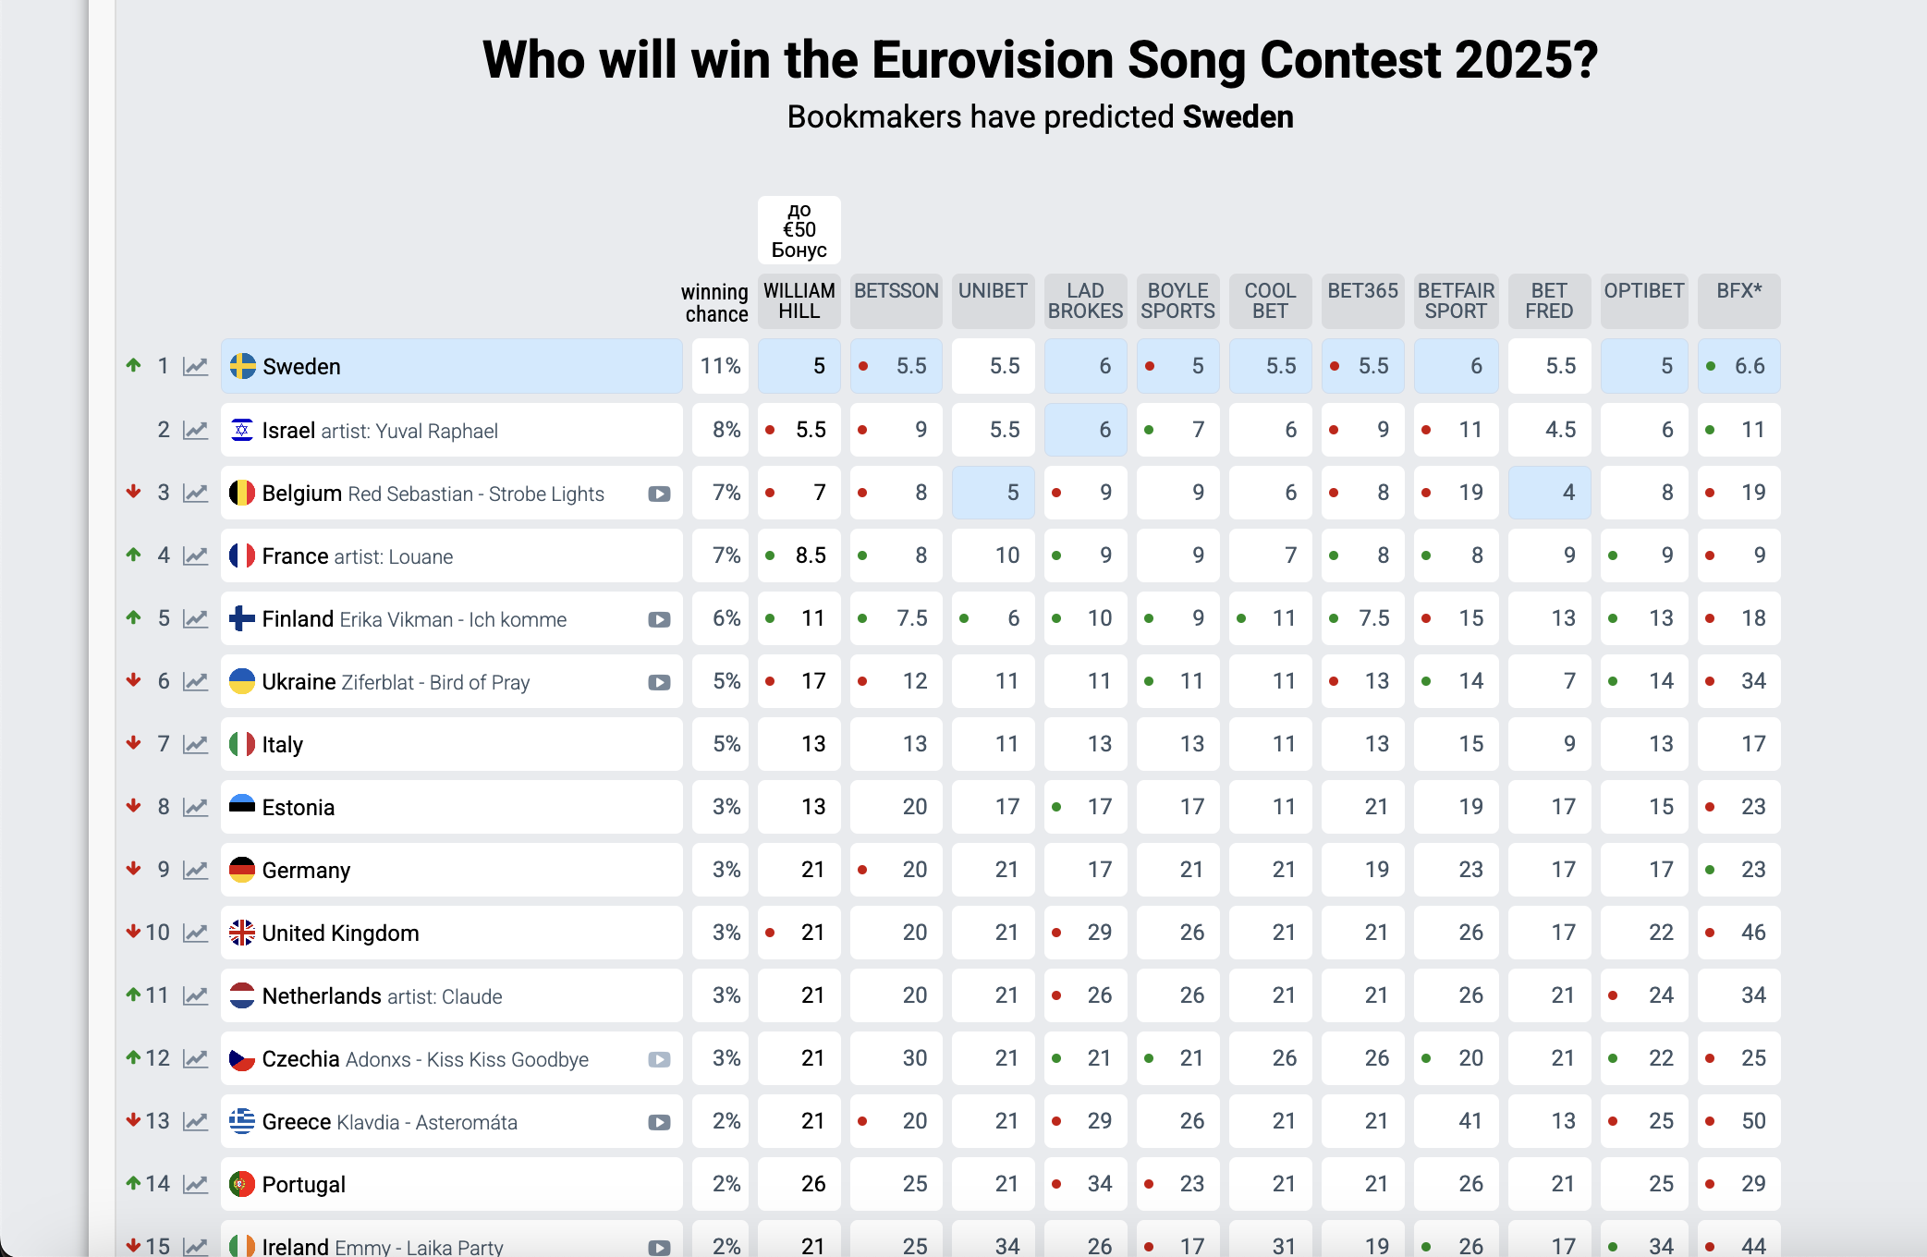Open the odds trend chart for Israel

(x=195, y=430)
